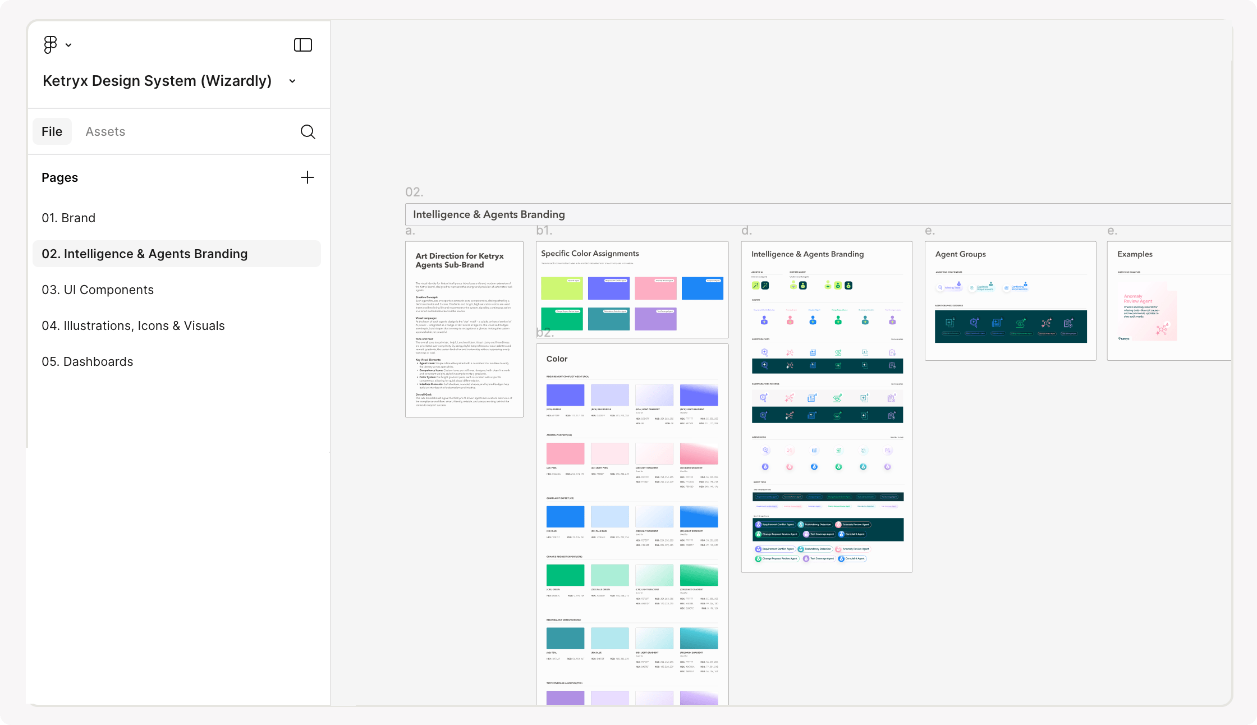The image size is (1257, 725).
Task: Click the lime green swatch in Specific Color Assignments
Action: coord(561,288)
